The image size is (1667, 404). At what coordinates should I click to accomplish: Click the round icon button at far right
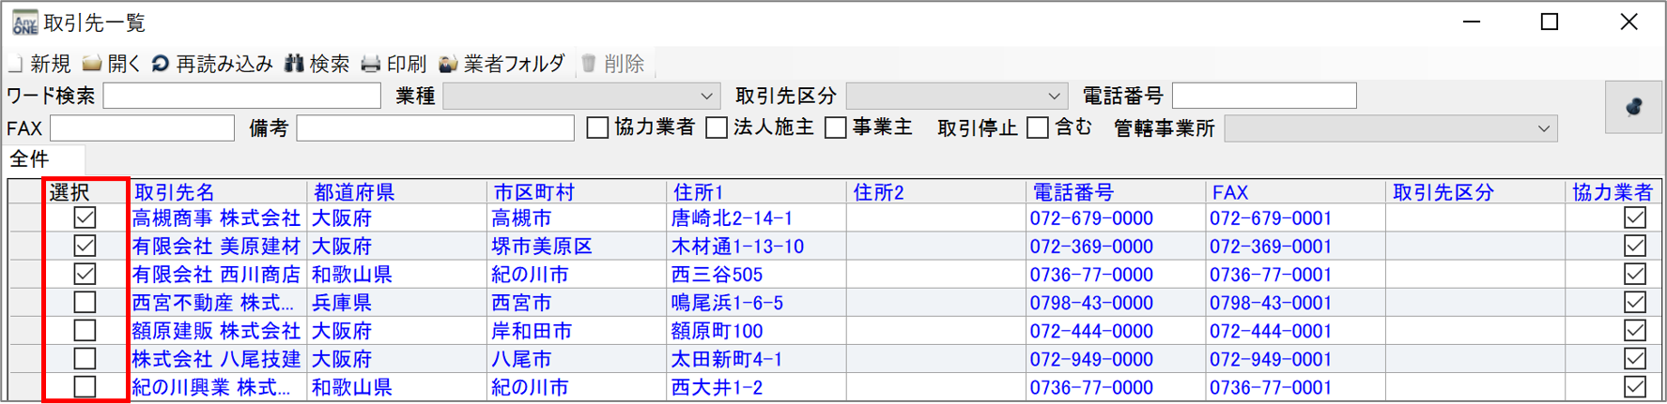pyautogui.click(x=1633, y=107)
